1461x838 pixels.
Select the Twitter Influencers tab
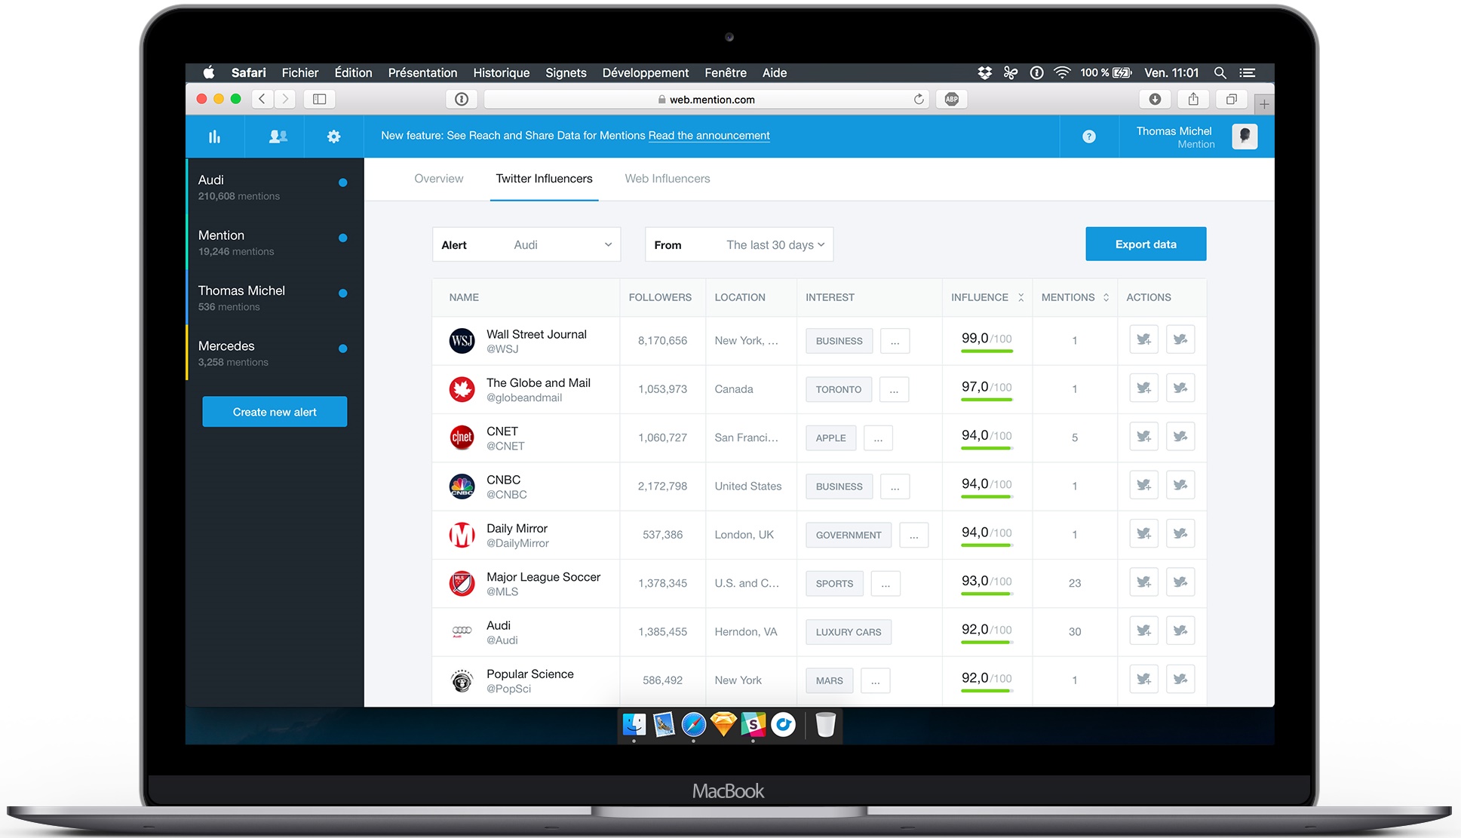coord(545,179)
